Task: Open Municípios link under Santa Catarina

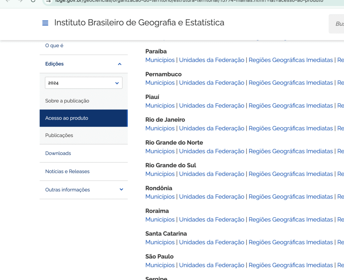Action: click(x=160, y=242)
